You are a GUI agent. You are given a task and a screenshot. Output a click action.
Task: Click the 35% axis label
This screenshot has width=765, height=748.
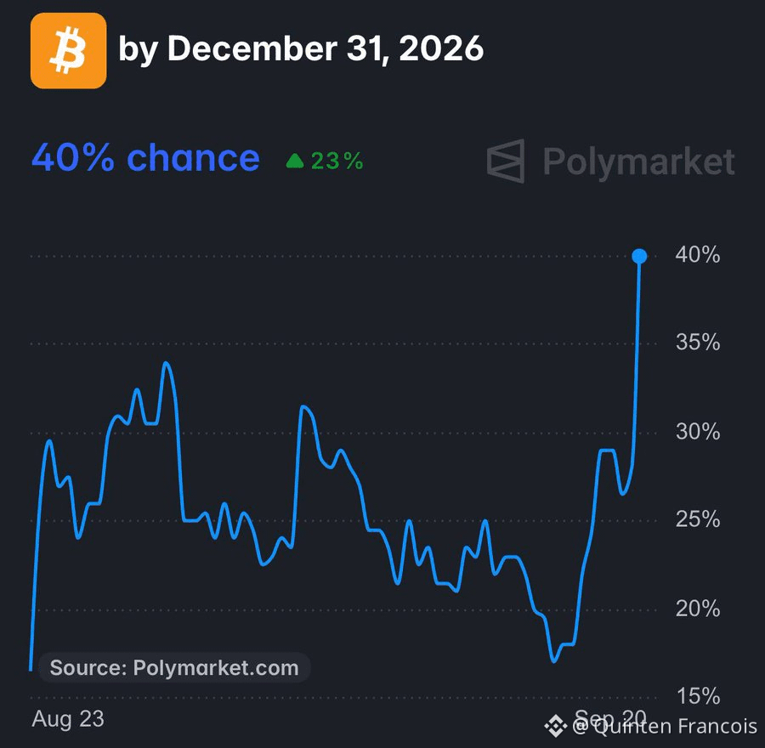point(698,343)
